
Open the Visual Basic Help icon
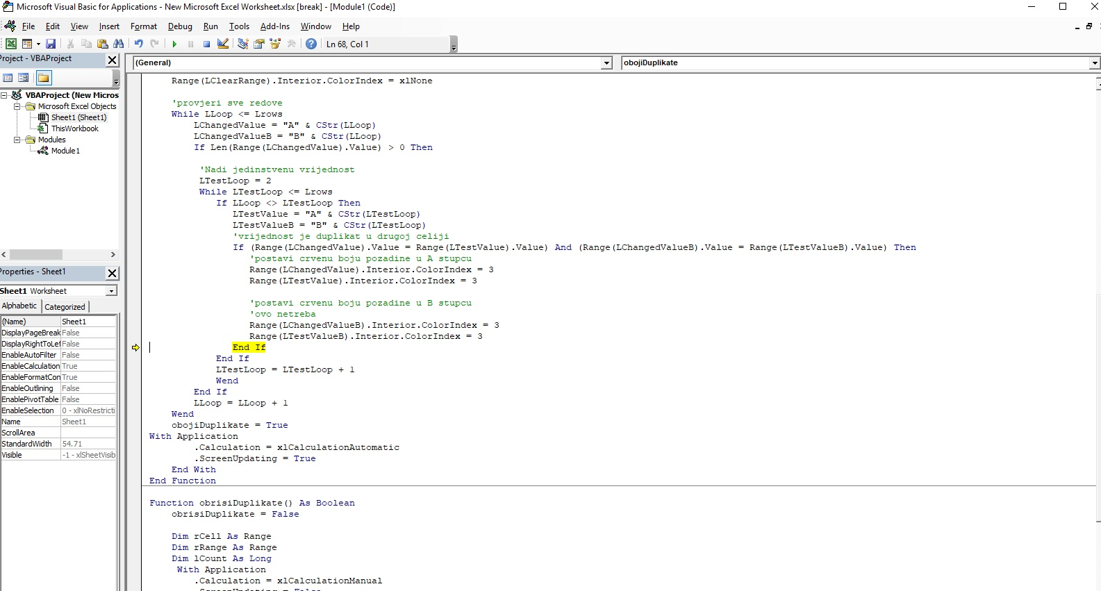click(311, 44)
